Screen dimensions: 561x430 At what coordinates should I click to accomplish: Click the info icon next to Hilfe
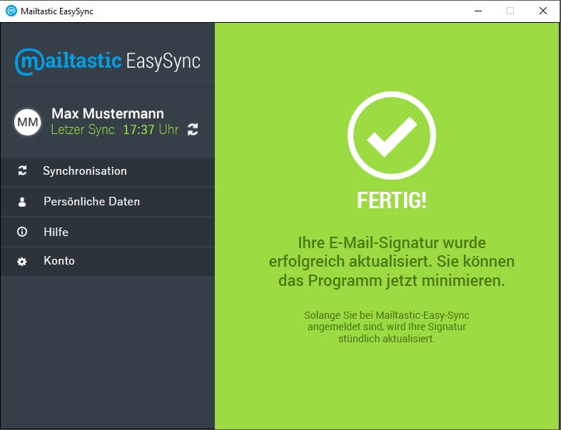[22, 232]
